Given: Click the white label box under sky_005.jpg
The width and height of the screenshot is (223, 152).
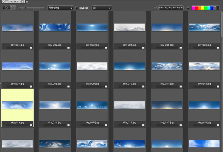Looking at the screenshot, I should (x=181, y=48).
